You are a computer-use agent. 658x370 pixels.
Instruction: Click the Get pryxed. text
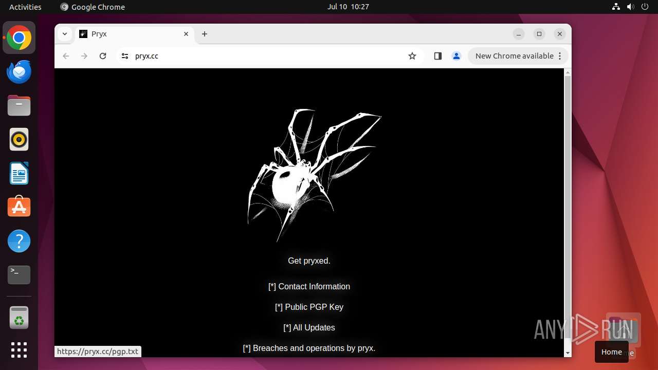[x=309, y=261]
